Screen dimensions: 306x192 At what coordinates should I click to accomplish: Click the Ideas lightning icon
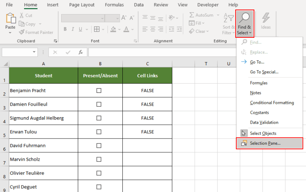pos(266,18)
